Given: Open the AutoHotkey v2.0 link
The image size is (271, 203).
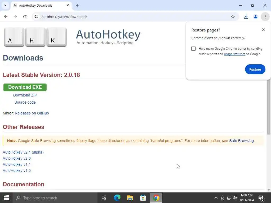Looking at the screenshot, I should (x=17, y=158).
